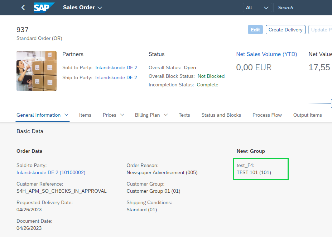Click the Standard Order (OR) subtitle
The image size is (332, 237).
(x=39, y=39)
